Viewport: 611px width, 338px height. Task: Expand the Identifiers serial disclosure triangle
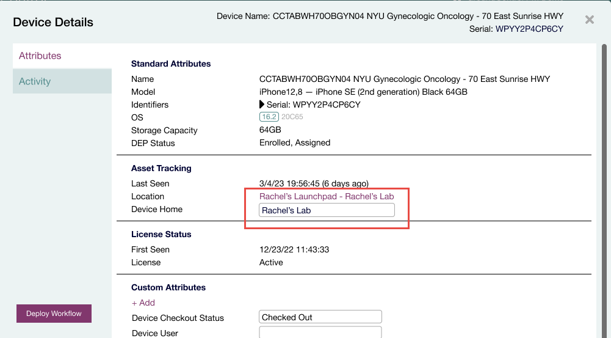click(x=262, y=105)
